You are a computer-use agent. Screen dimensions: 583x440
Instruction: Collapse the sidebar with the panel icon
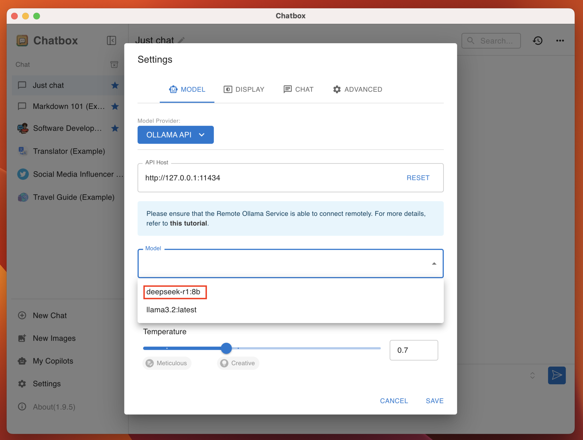pyautogui.click(x=111, y=40)
